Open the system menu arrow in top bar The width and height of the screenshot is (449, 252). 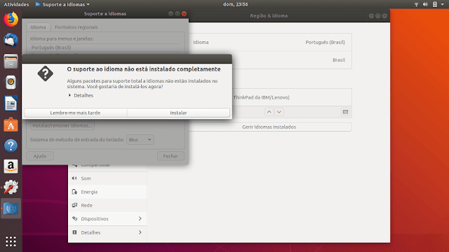tap(443, 4)
